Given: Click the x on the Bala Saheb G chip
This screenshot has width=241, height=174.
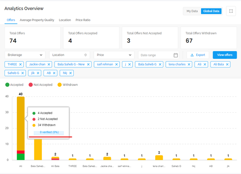Looking at the screenshot, I should tap(160, 65).
